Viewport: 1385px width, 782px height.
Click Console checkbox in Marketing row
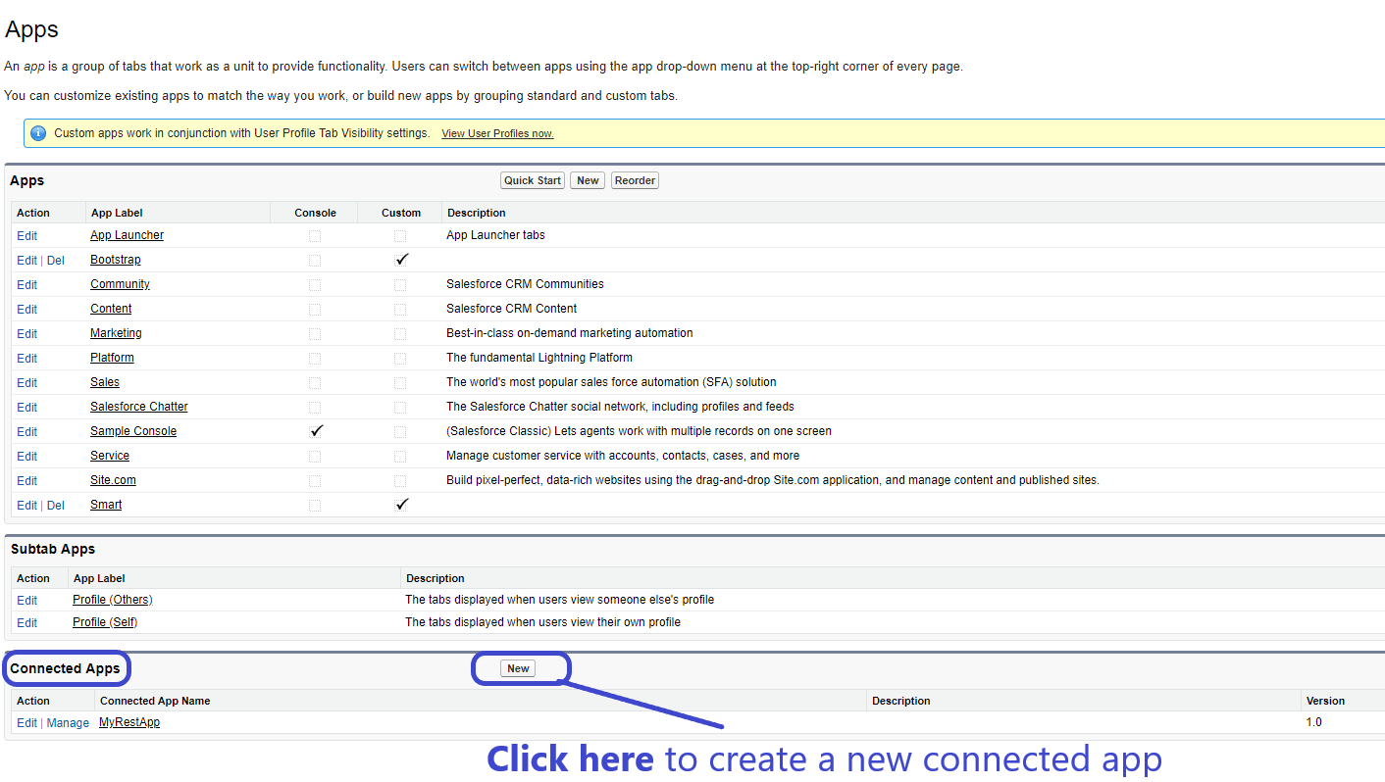pos(315,333)
